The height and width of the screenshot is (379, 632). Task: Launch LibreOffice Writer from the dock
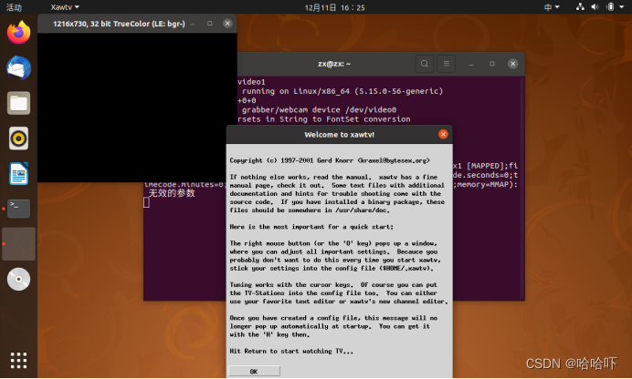pyautogui.click(x=18, y=174)
